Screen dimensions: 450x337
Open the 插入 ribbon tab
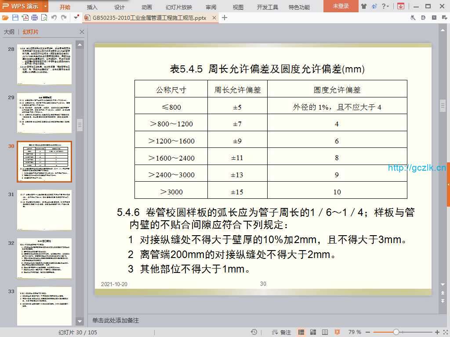(x=92, y=7)
